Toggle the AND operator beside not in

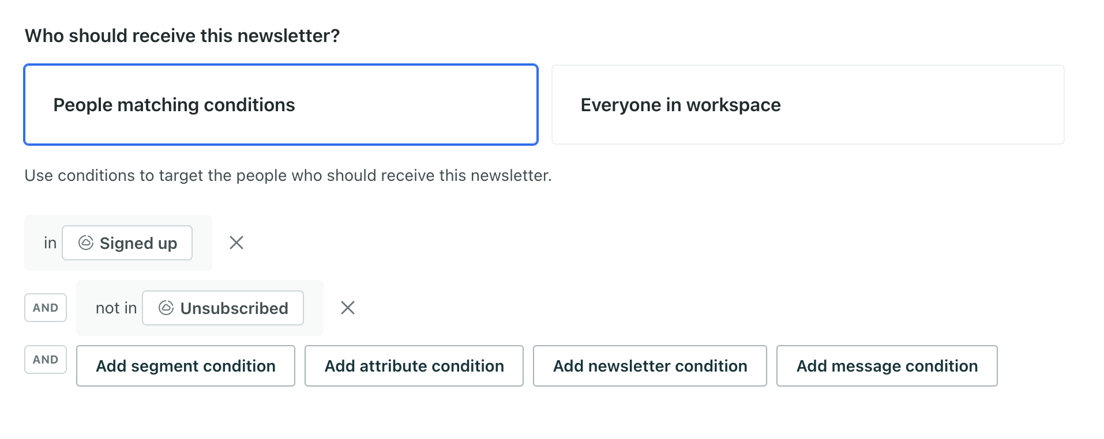point(46,308)
